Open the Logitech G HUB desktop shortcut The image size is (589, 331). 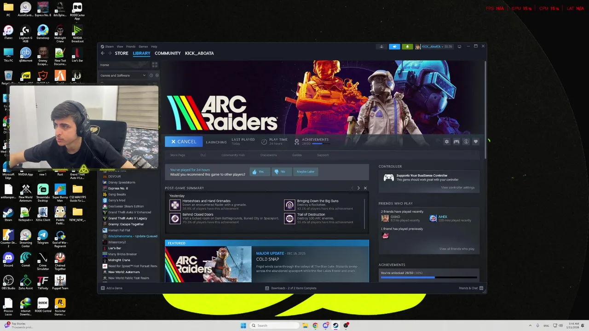tap(26, 33)
